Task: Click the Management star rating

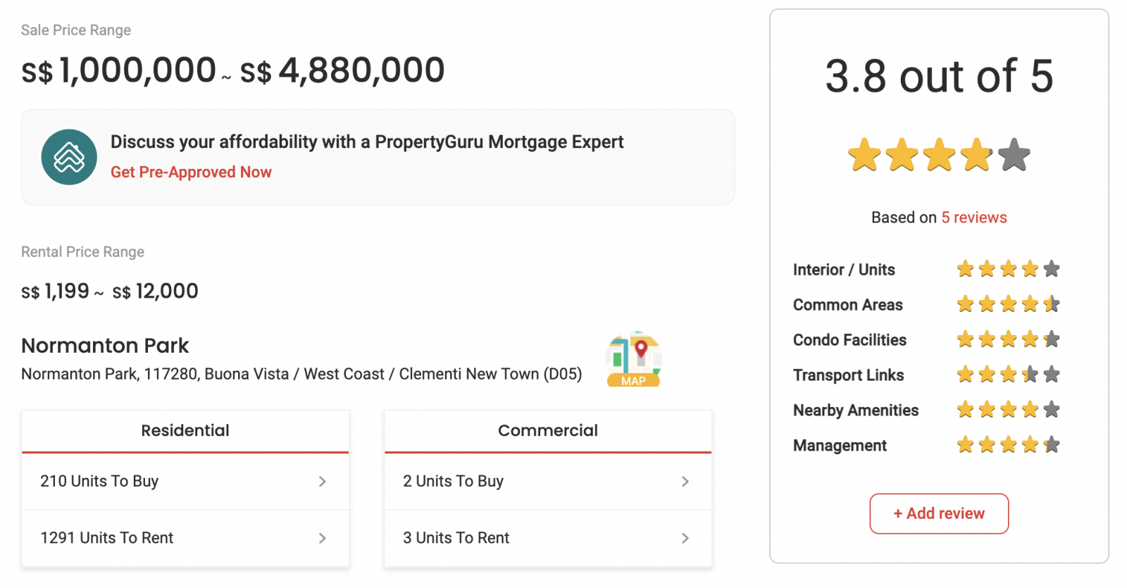Action: tap(1008, 445)
